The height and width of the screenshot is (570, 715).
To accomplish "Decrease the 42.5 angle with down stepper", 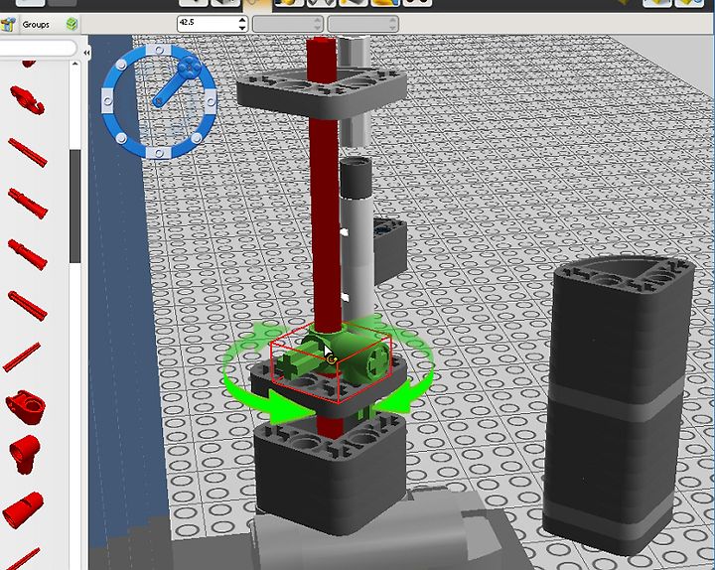I will (x=242, y=28).
